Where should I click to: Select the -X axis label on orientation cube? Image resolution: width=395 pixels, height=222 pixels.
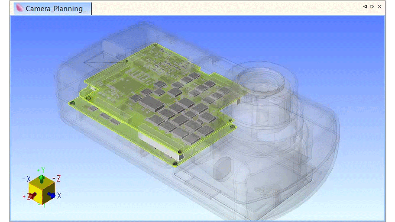pos(26,179)
